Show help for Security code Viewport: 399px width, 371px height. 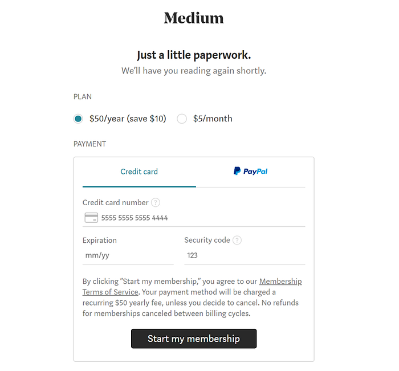pos(237,240)
